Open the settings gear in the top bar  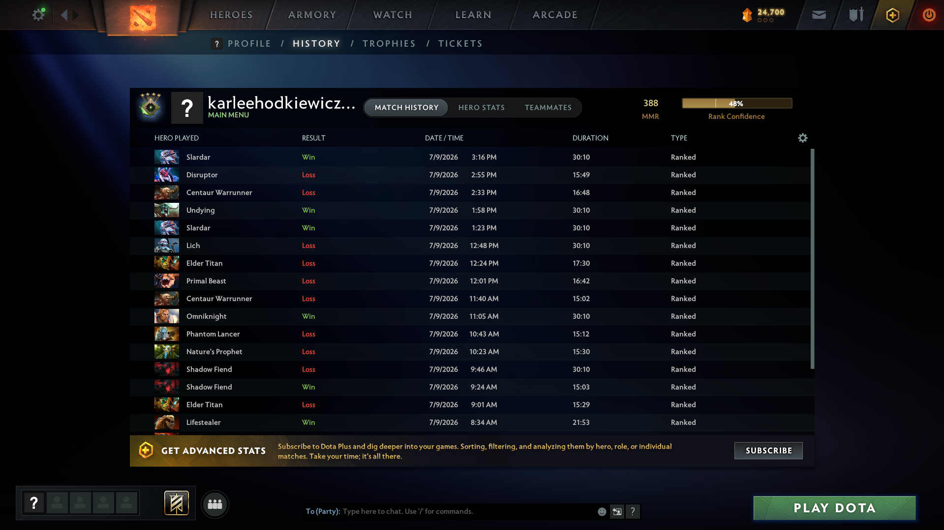click(x=38, y=15)
